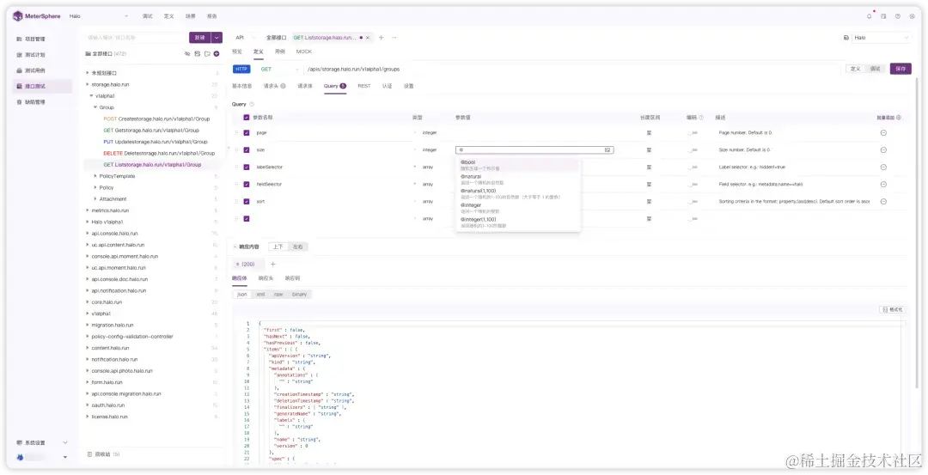Click the info icon next to Query heading
Viewport: 928px width, 475px height.
pyautogui.click(x=252, y=104)
